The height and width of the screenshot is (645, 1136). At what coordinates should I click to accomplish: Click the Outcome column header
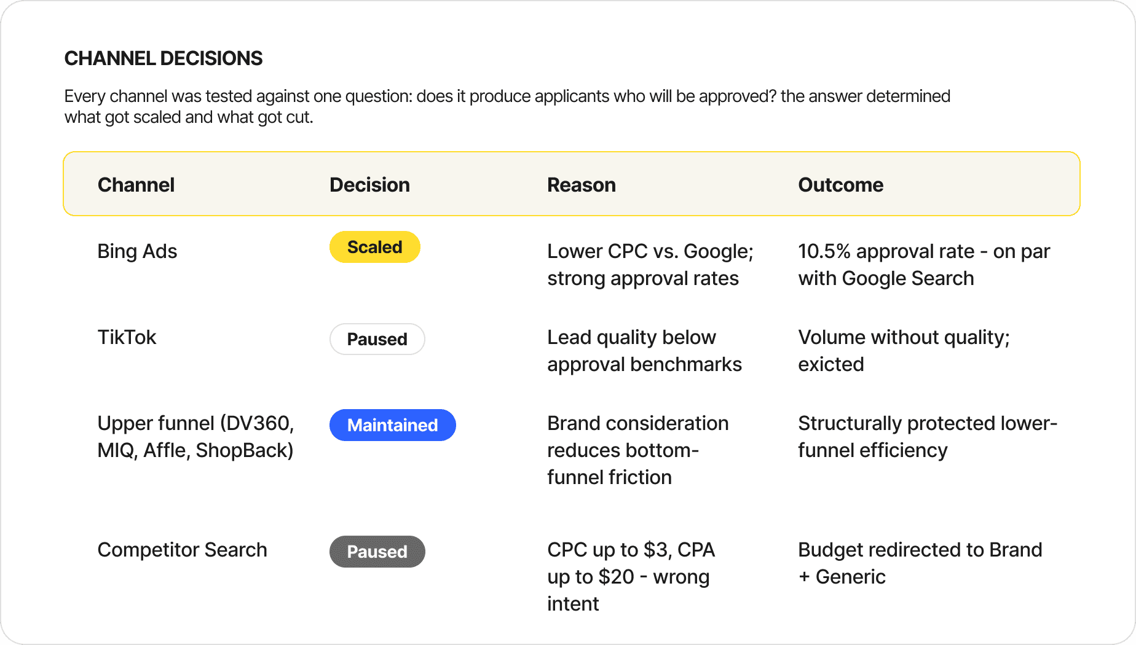(x=840, y=185)
